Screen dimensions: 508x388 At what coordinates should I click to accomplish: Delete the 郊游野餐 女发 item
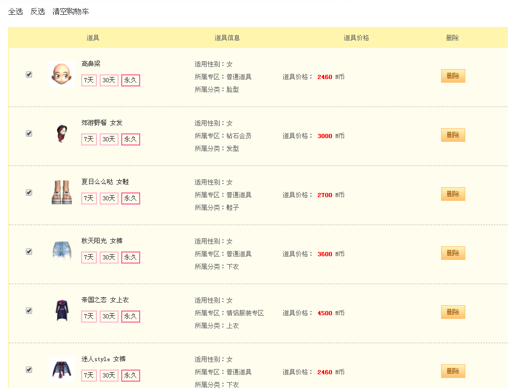pyautogui.click(x=453, y=135)
